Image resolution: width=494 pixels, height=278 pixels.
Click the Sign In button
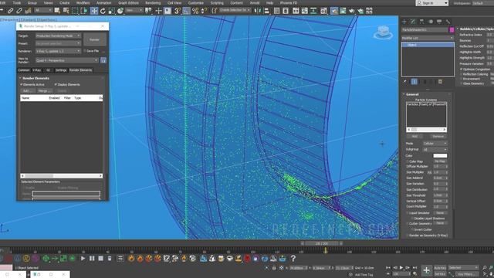[432, 3]
